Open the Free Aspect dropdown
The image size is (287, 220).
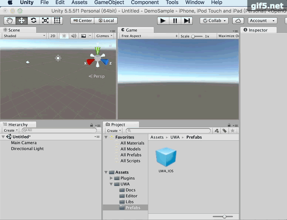(x=149, y=36)
